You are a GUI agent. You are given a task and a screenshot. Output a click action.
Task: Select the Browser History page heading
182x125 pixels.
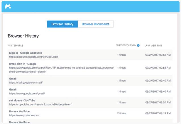tap(23, 36)
